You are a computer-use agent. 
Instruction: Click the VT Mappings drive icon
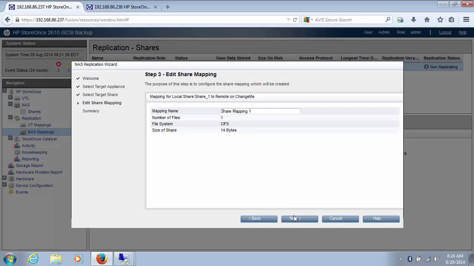(x=23, y=125)
